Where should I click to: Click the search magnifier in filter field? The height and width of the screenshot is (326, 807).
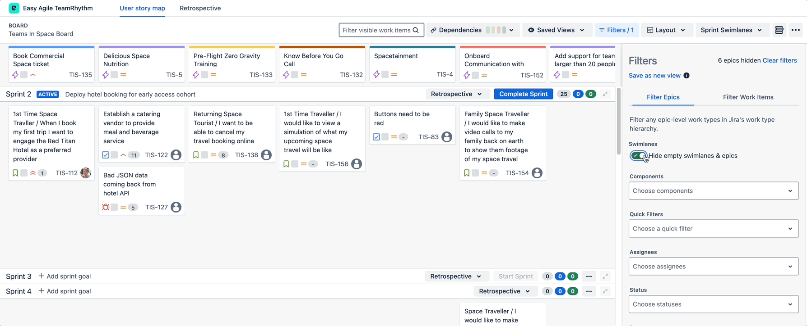pyautogui.click(x=416, y=30)
